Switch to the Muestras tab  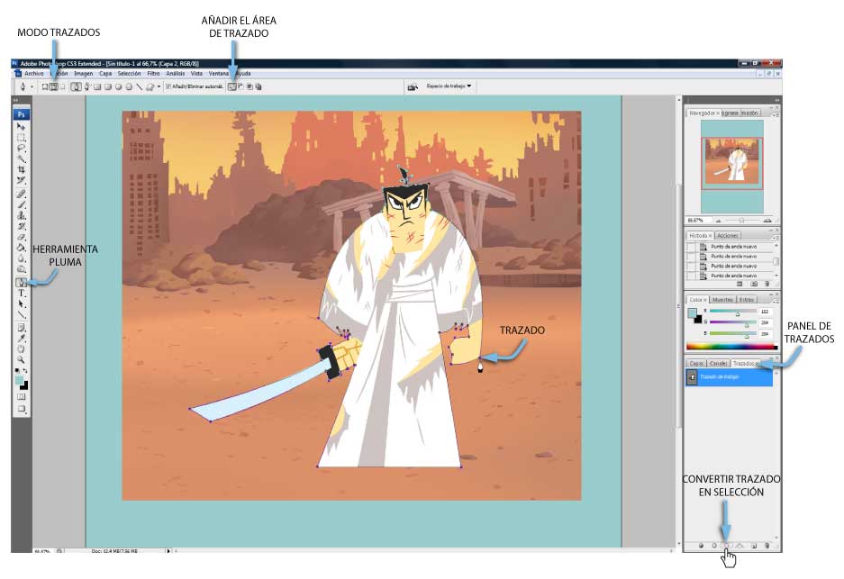point(722,299)
